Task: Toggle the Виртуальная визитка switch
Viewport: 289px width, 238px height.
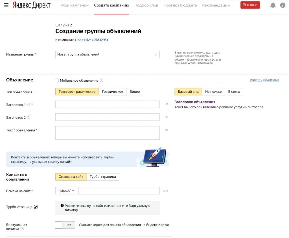Action: [65, 225]
